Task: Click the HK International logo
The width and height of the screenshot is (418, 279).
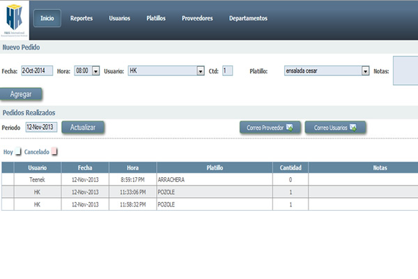Action: pos(15,19)
